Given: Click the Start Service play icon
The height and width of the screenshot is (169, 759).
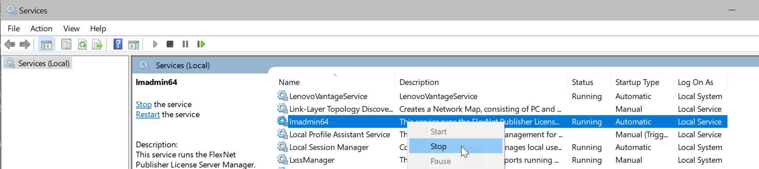Looking at the screenshot, I should 155,44.
